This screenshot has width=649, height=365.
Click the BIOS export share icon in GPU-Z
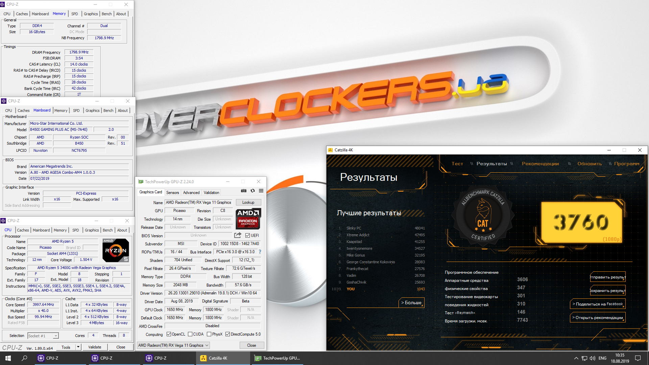pos(238,235)
